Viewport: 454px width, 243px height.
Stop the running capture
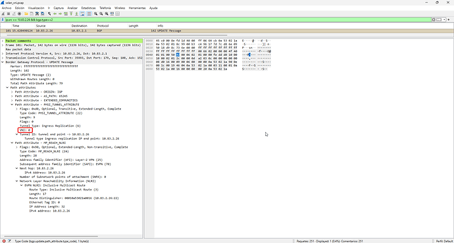tap(9, 14)
